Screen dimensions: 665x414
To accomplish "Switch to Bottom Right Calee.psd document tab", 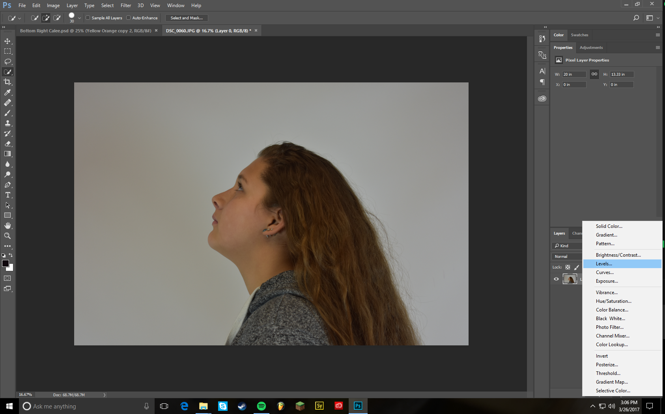I will click(x=86, y=31).
